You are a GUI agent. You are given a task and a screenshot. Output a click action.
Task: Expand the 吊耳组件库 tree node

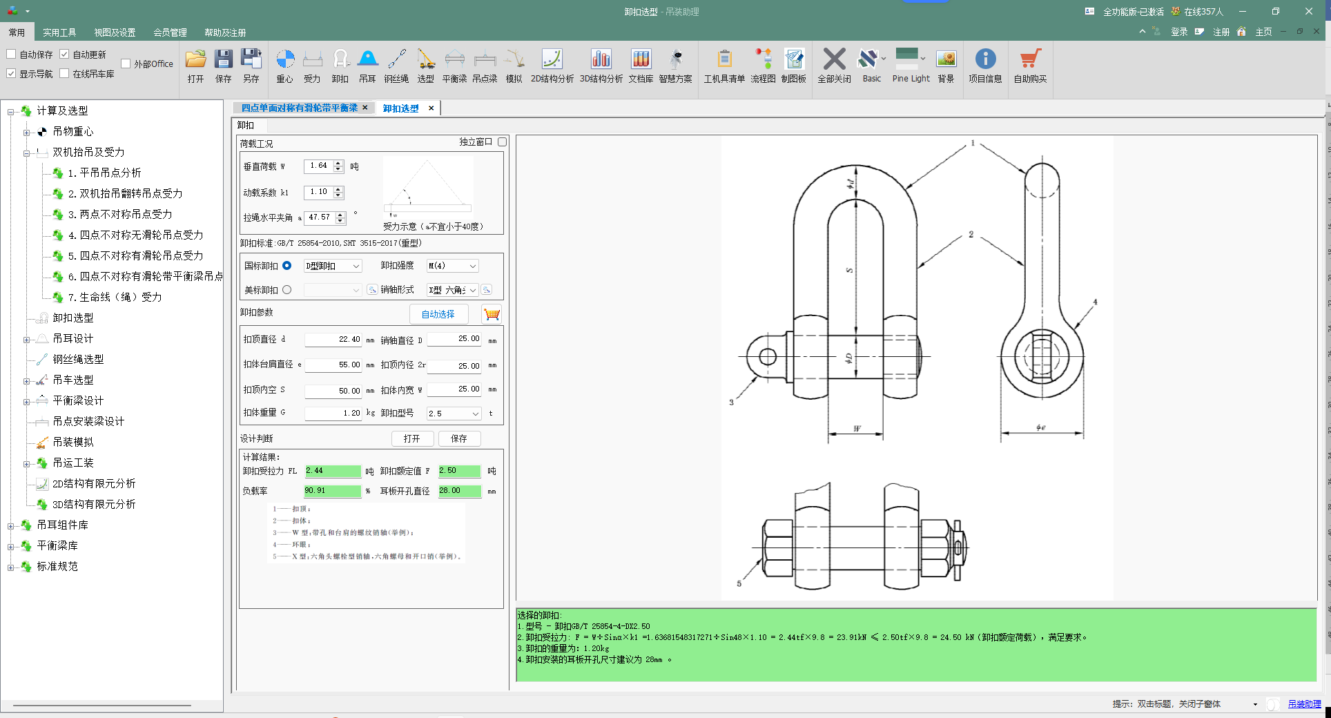(10, 525)
